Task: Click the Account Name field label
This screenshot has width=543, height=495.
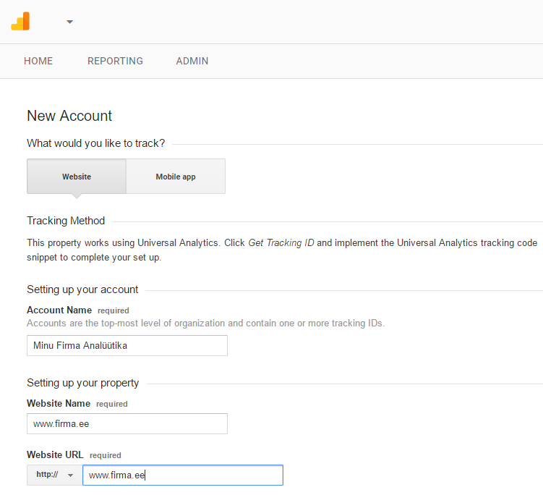Action: point(59,310)
